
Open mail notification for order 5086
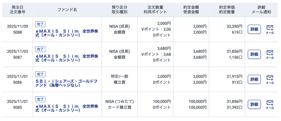click(x=270, y=79)
